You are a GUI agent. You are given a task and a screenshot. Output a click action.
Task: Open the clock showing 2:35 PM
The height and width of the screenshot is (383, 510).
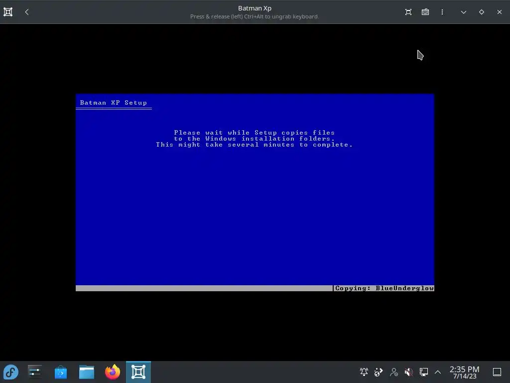pos(465,372)
